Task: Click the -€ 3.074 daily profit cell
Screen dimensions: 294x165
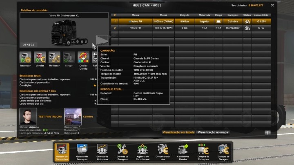Action: coord(261,22)
